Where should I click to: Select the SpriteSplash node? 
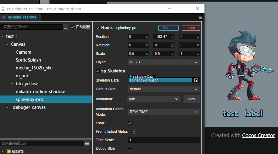tap(28, 60)
